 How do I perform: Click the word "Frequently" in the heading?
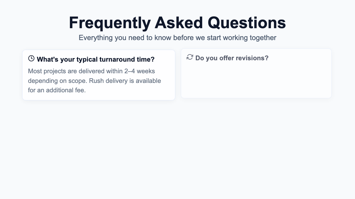click(x=110, y=23)
